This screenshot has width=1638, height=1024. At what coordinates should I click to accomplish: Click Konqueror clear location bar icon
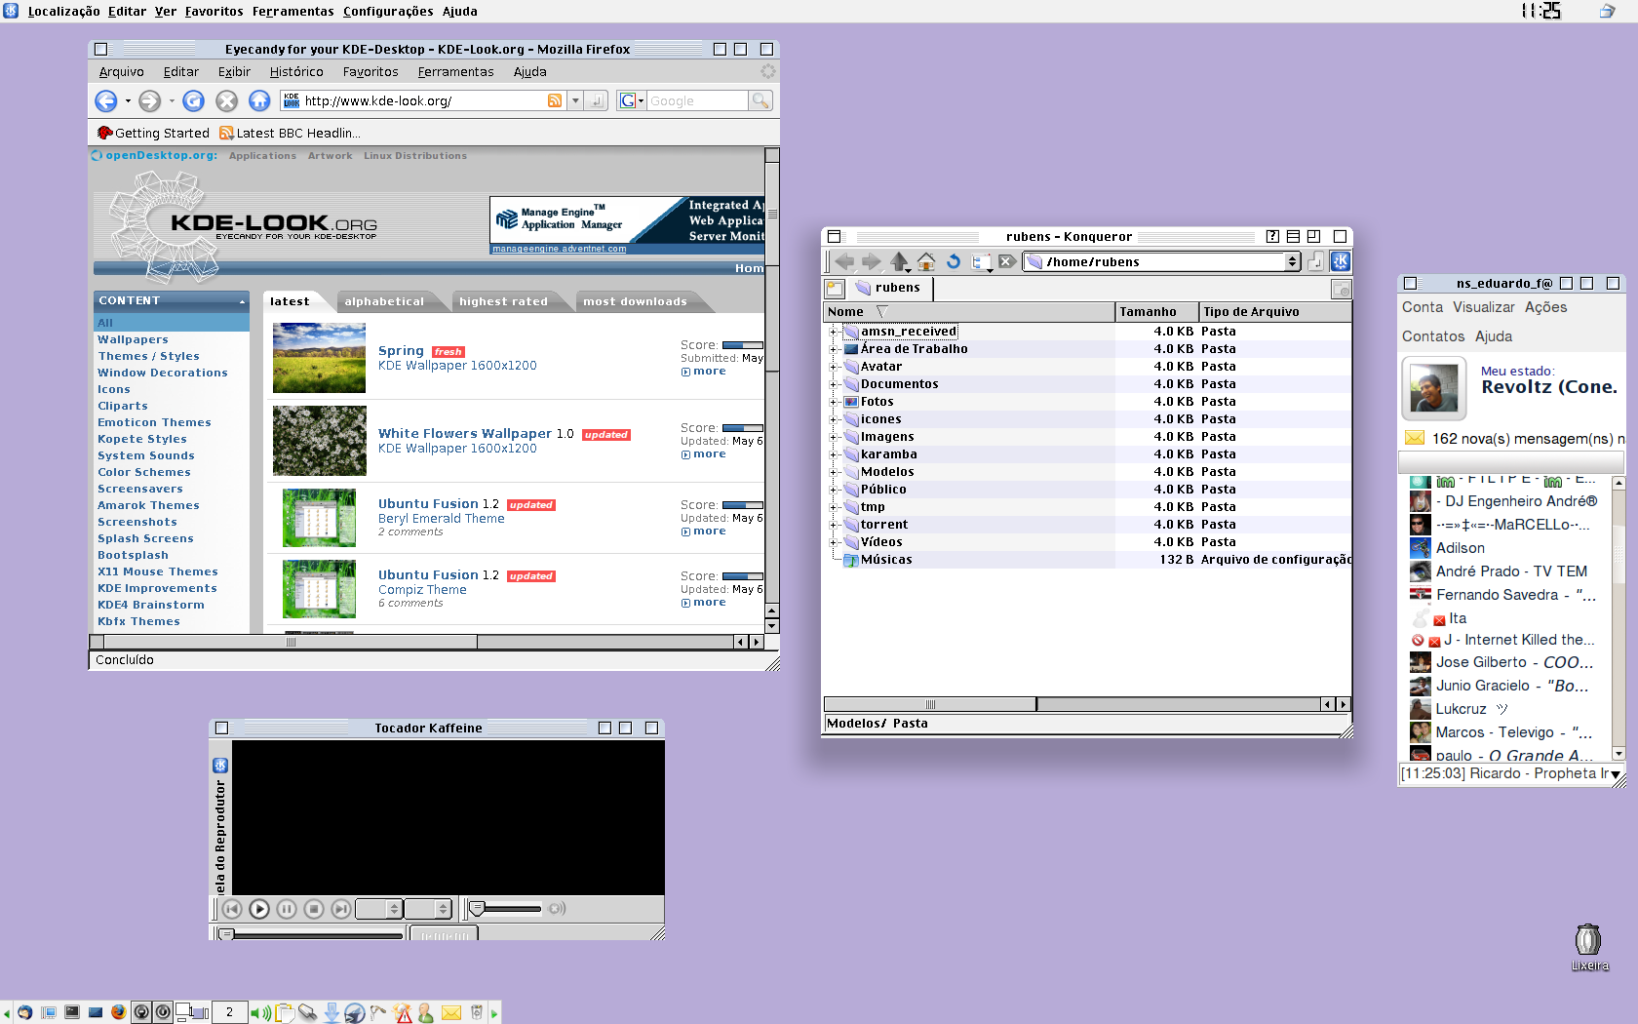(x=1007, y=261)
